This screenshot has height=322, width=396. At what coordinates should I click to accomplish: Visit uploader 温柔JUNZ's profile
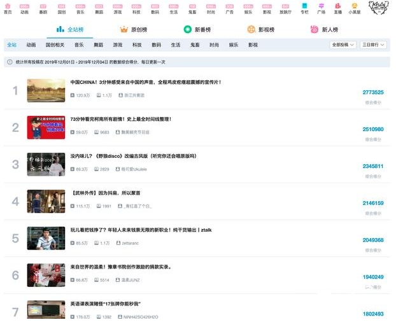point(128,280)
